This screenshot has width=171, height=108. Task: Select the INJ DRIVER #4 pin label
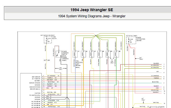[x=36, y=102]
